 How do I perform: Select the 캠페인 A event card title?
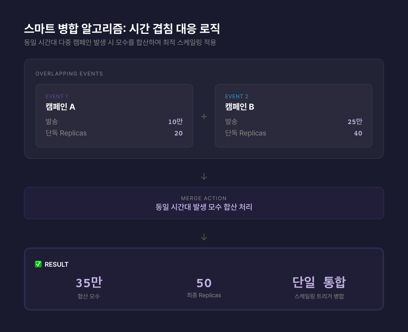[x=60, y=107]
